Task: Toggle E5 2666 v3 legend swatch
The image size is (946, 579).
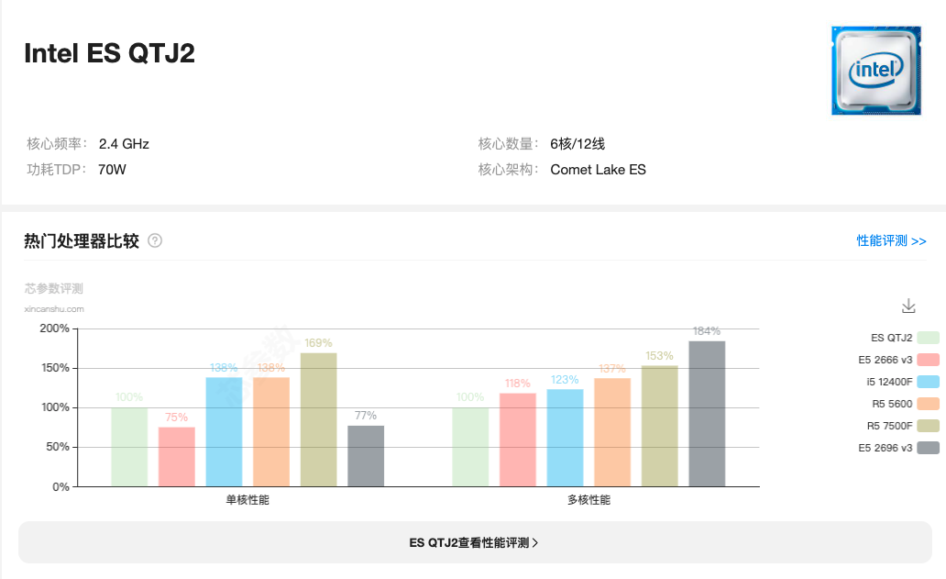Action: pos(928,360)
